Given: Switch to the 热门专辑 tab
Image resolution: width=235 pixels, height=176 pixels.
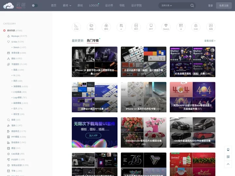Looking at the screenshot, I should pos(93,41).
